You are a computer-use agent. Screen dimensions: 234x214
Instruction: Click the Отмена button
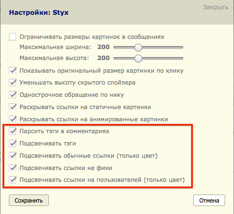(209, 200)
